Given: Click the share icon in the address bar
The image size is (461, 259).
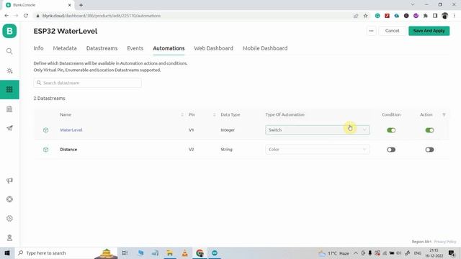Looking at the screenshot, I should click(x=356, y=16).
